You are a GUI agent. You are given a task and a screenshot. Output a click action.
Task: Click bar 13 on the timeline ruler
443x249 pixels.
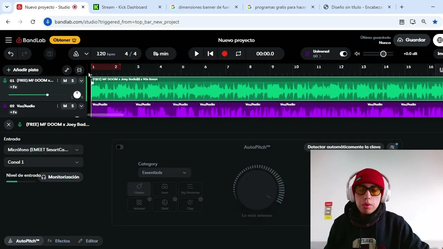click(x=363, y=67)
